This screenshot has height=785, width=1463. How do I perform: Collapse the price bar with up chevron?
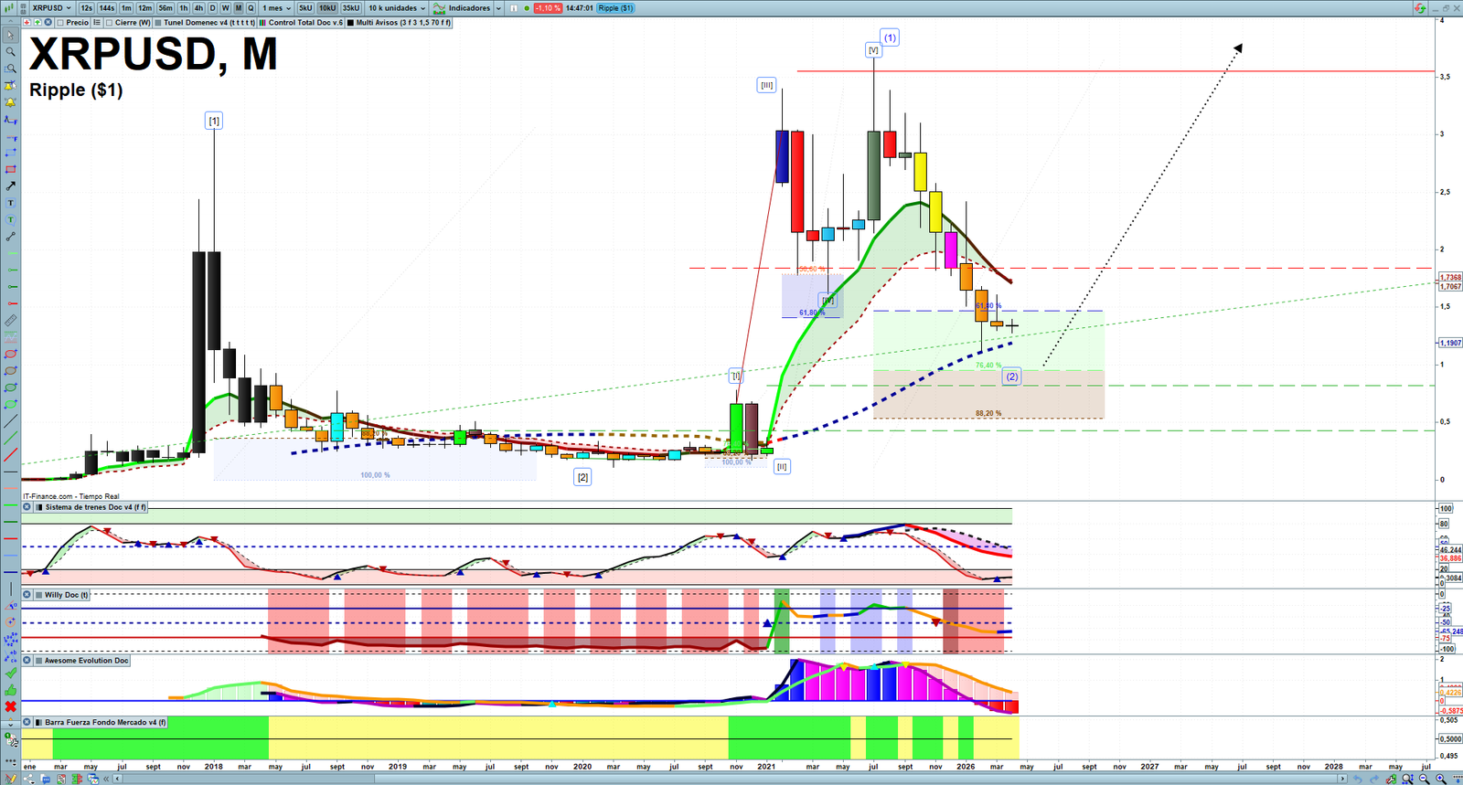(10, 23)
